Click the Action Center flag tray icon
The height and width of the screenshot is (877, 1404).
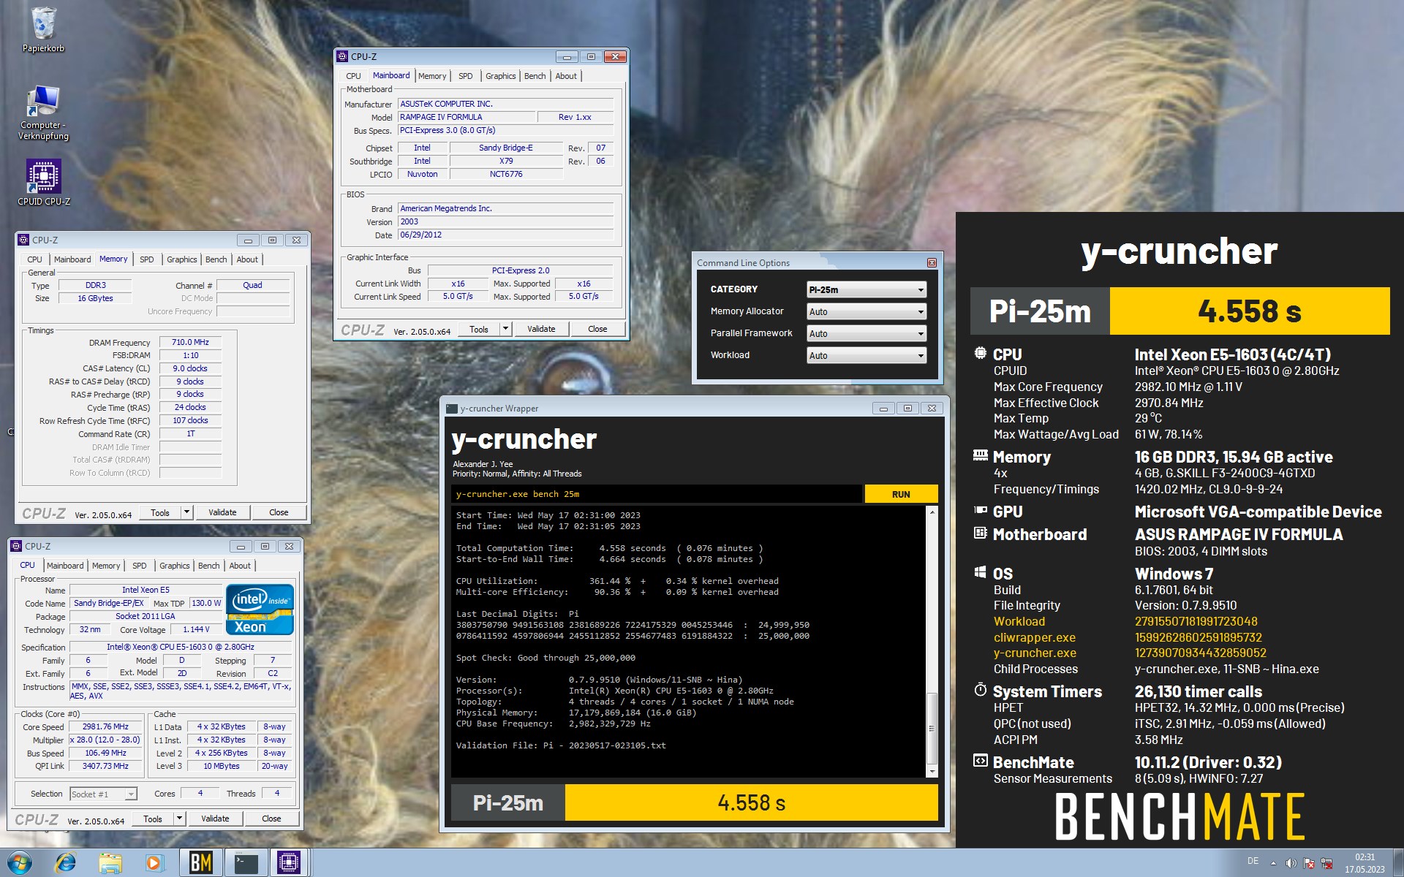click(1309, 863)
